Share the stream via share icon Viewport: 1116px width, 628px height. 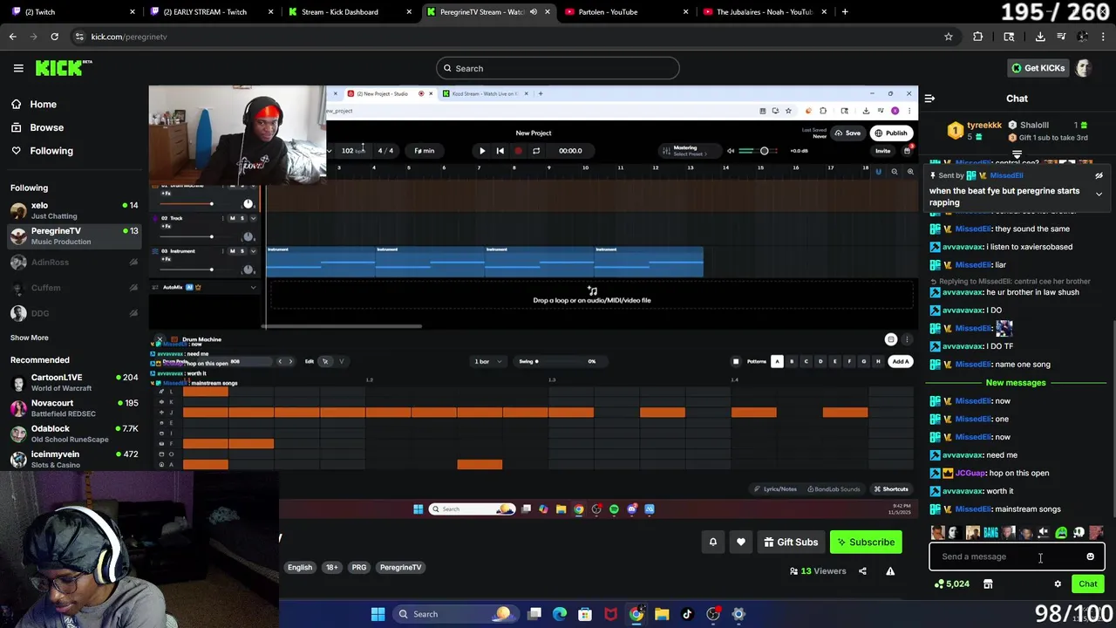(x=862, y=571)
